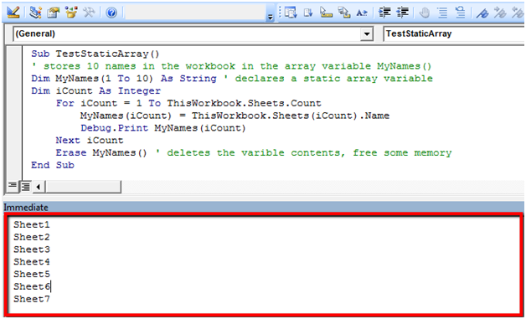526x319 pixels.
Task: Click the Uncomment Block icon
Action: (461, 13)
